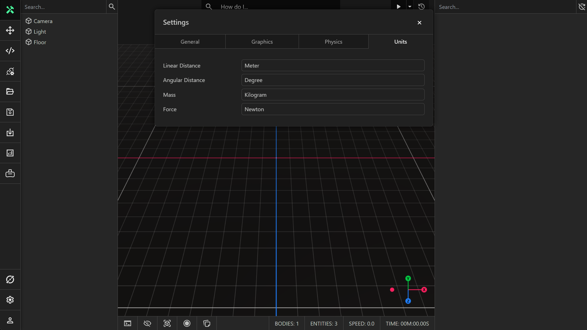The width and height of the screenshot is (587, 330).
Task: Click the save disk icon in sidebar
Action: coord(10,112)
